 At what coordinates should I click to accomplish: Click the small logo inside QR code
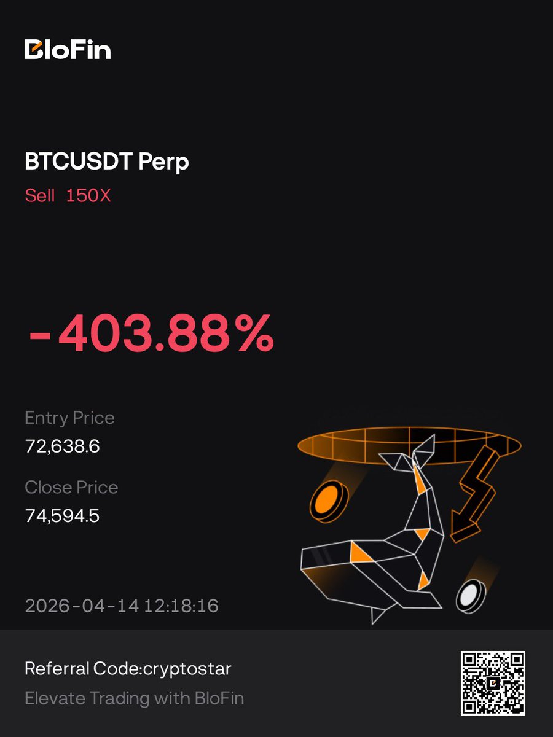pyautogui.click(x=493, y=683)
